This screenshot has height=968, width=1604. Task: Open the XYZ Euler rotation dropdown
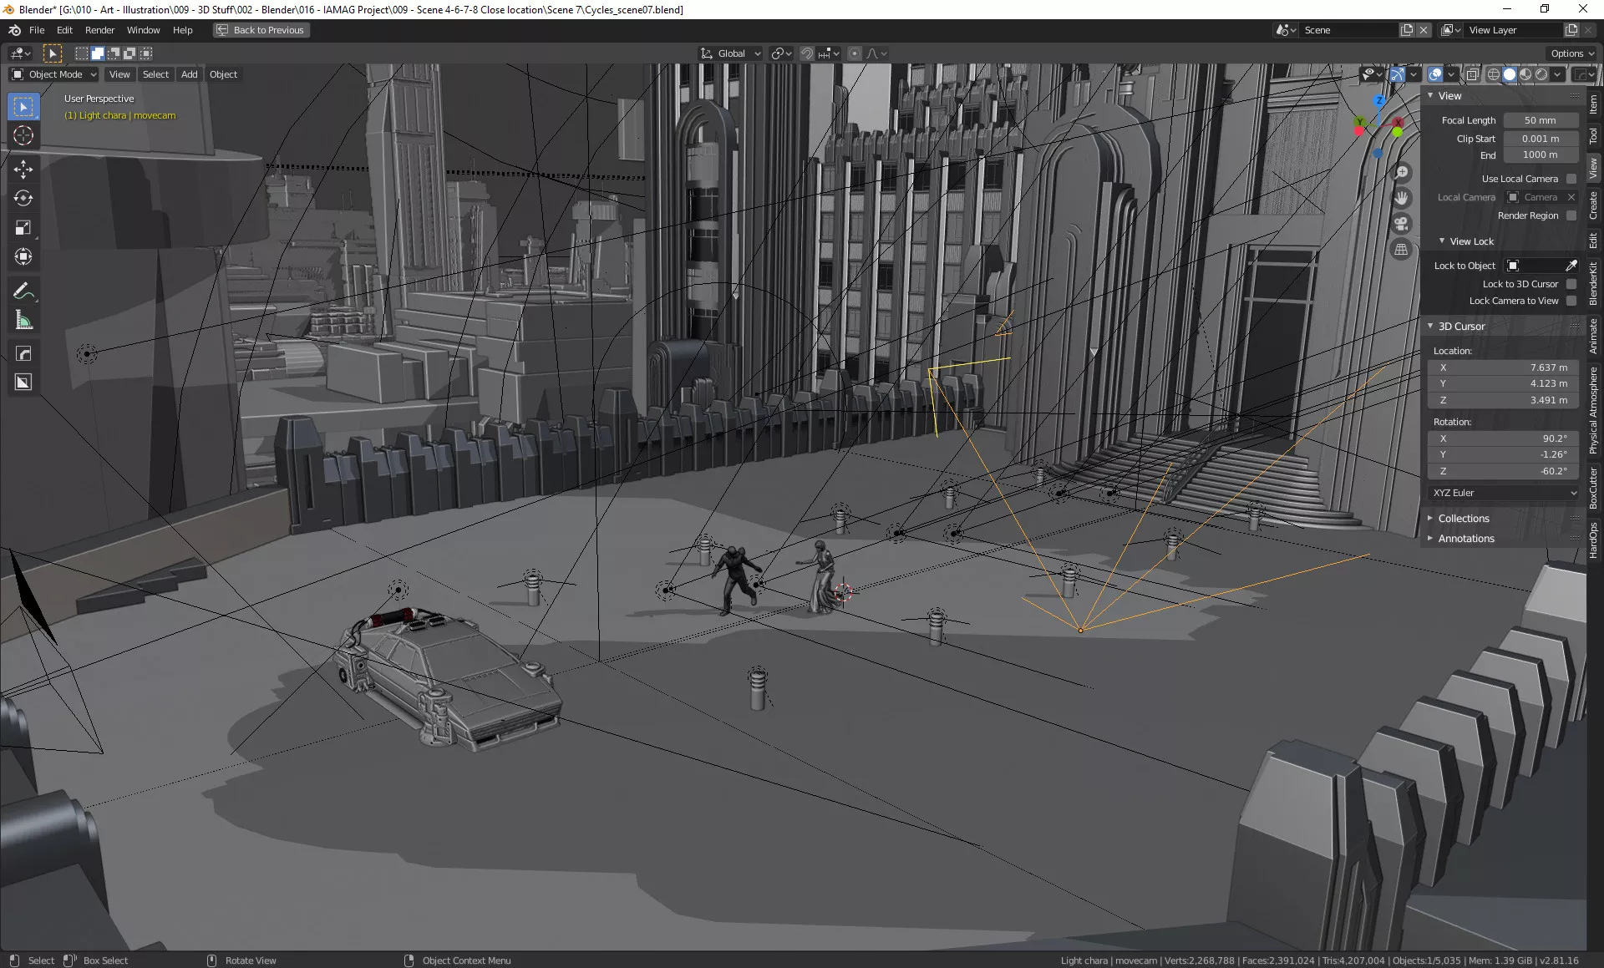pyautogui.click(x=1505, y=493)
